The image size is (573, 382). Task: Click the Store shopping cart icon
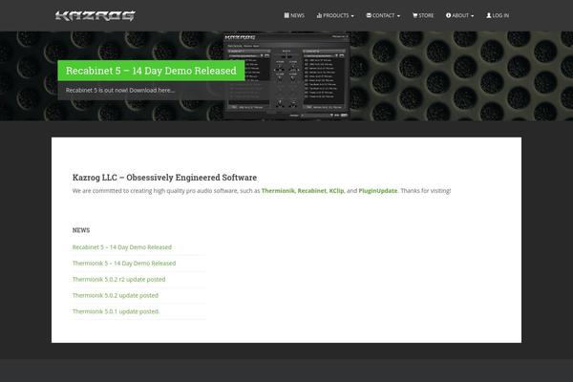(414, 15)
